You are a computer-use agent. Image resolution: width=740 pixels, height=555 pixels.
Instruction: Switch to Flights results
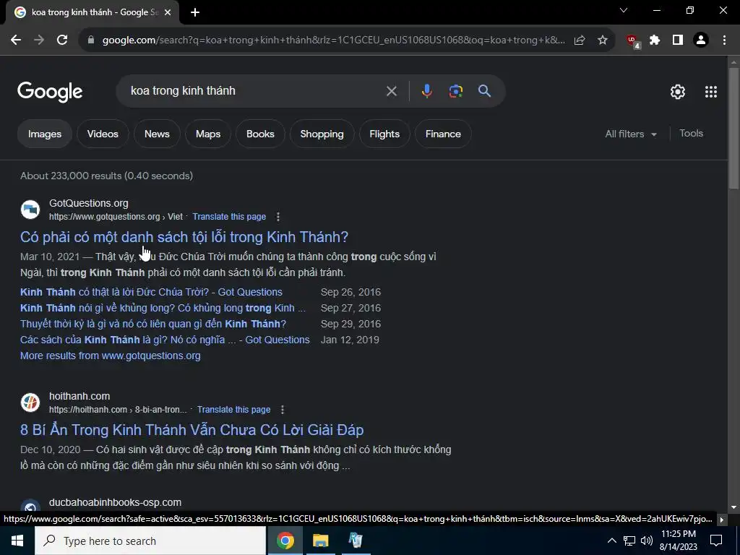[x=384, y=134]
